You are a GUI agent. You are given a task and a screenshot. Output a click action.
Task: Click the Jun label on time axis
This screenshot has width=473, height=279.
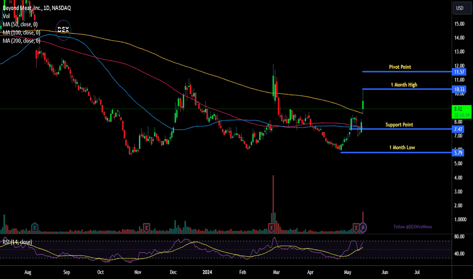(x=385, y=272)
